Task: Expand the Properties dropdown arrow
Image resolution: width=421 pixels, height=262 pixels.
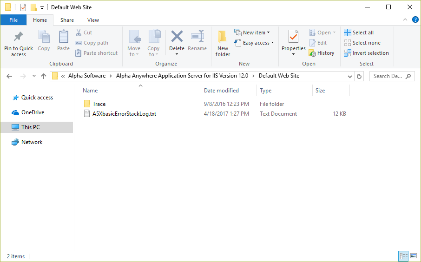Action: pos(294,54)
